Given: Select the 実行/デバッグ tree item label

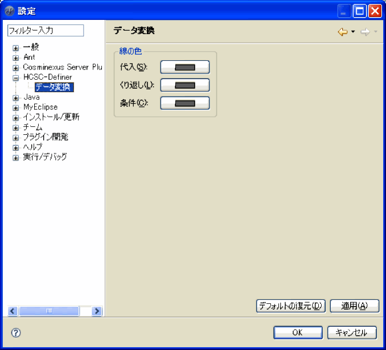Looking at the screenshot, I should [x=45, y=157].
